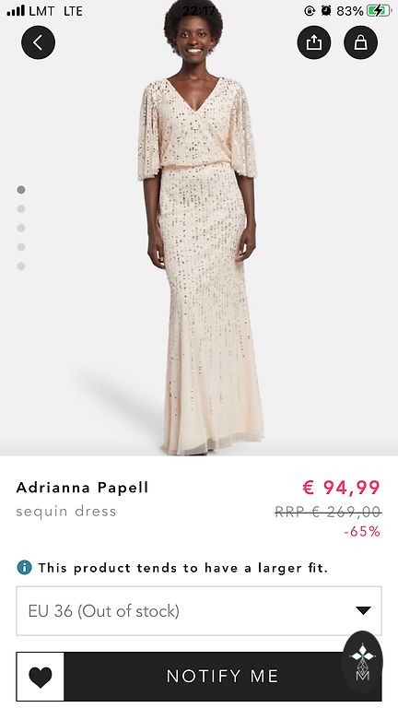Open the EU 36 (Out of stock) selector

[x=199, y=611]
